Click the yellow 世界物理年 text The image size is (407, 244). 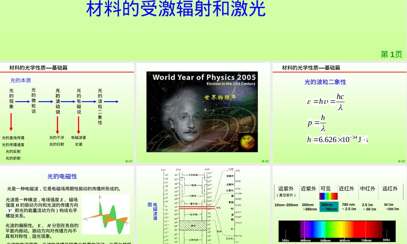(x=220, y=97)
